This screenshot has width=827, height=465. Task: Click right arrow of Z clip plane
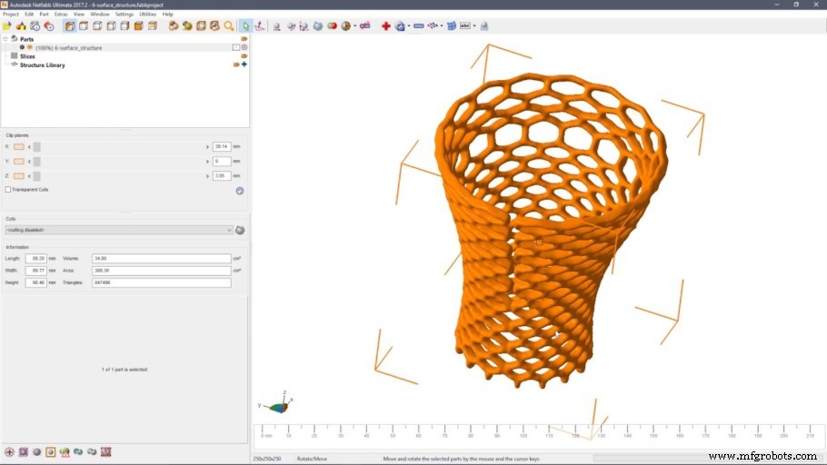point(207,176)
